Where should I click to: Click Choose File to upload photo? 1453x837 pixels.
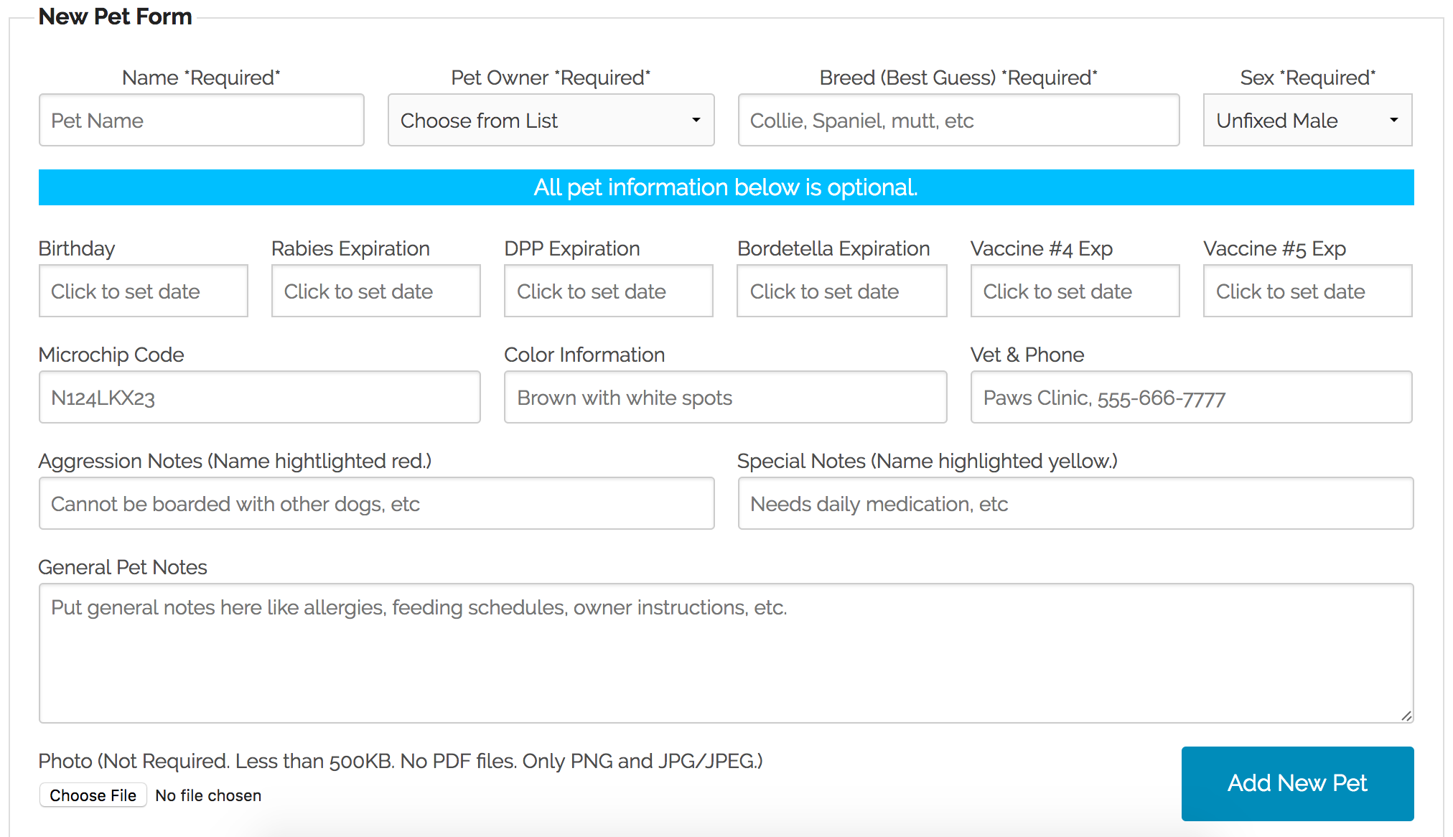click(x=92, y=795)
